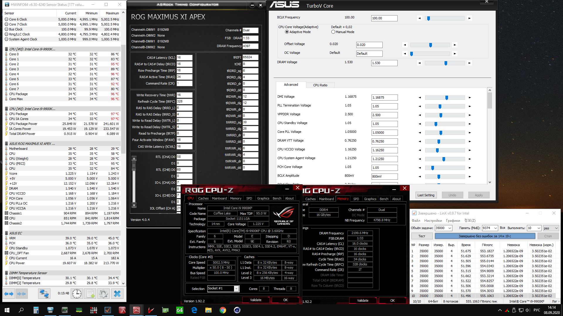Click HWiNFO network remote monitoring icon
The height and width of the screenshot is (316, 563).
coord(44,293)
